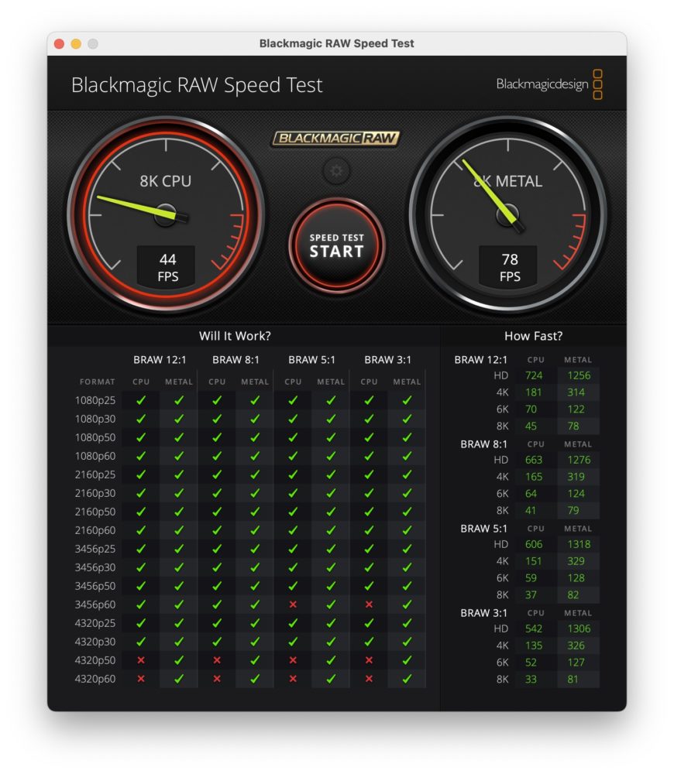674x774 pixels.
Task: Click the 8K METAL gauge dial label
Action: tap(508, 181)
